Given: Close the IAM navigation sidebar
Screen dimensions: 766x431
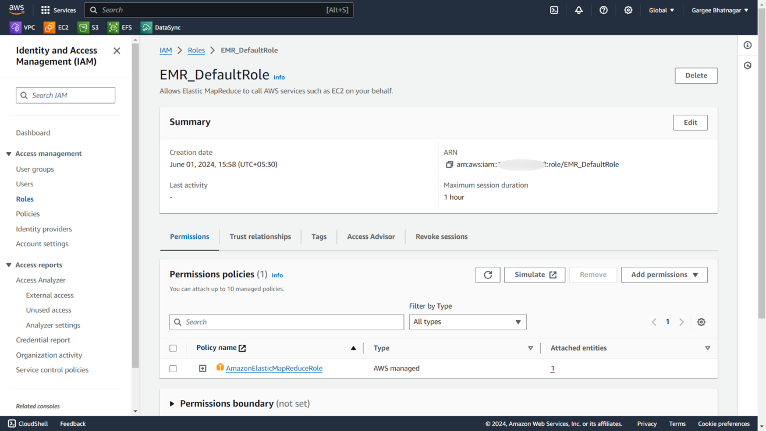Looking at the screenshot, I should [117, 51].
